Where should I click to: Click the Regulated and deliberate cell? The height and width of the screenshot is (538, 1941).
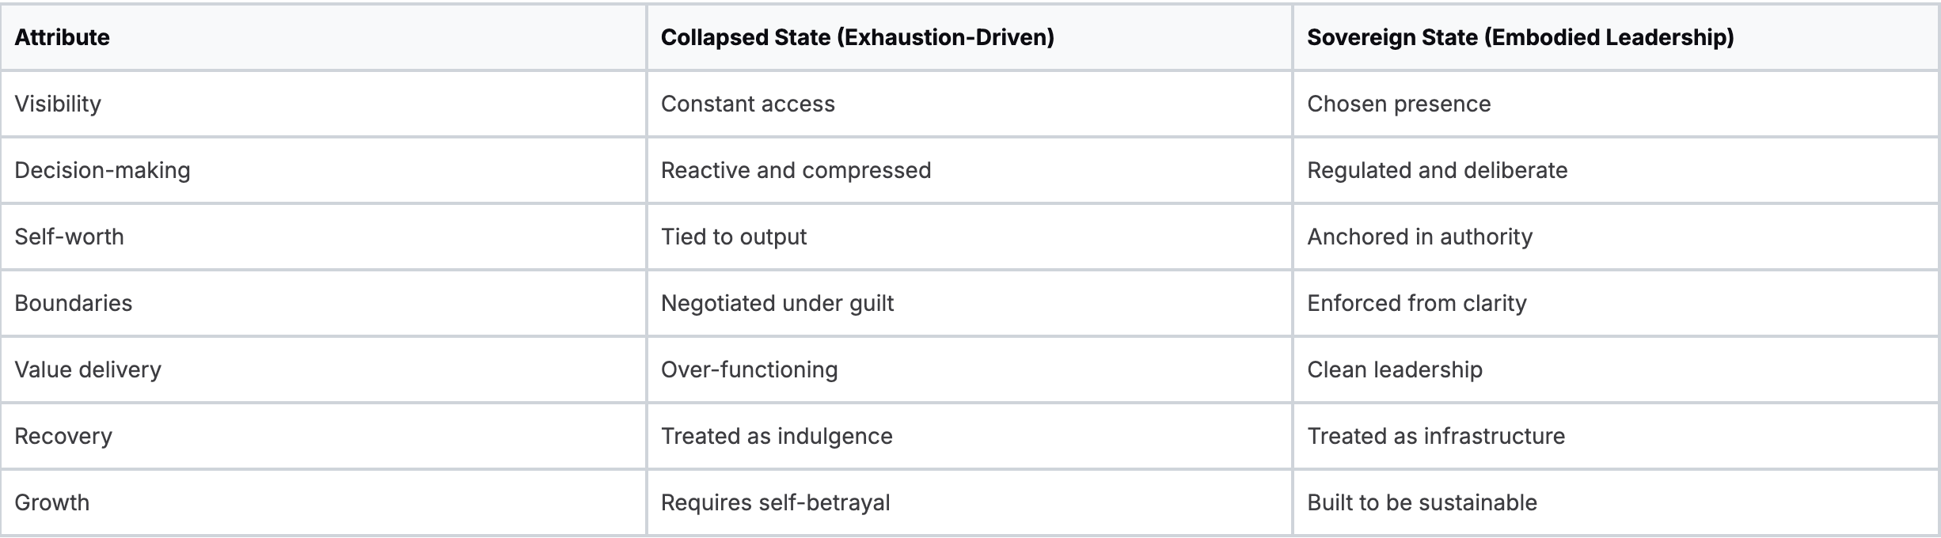pyautogui.click(x=1437, y=170)
